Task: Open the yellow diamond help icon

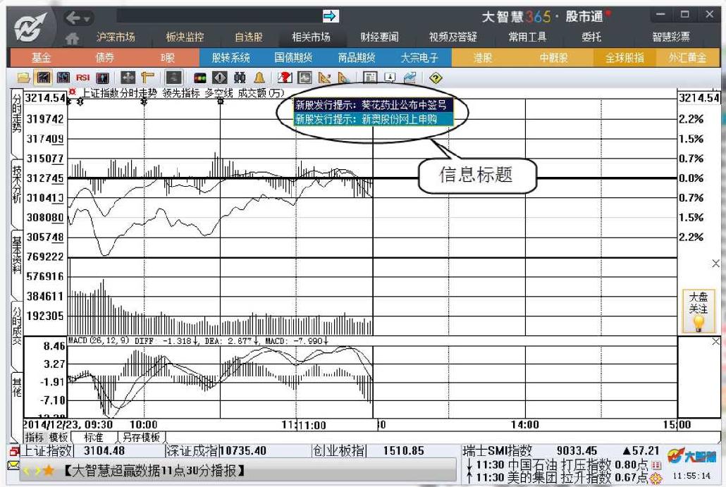Action: click(x=436, y=78)
